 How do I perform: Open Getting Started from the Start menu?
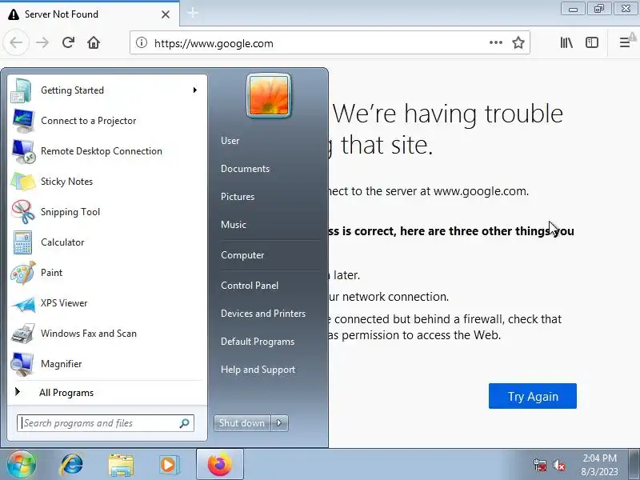107,90
